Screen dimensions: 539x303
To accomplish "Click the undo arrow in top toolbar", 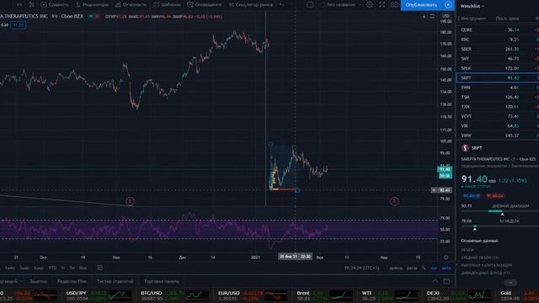I will pos(282,4).
